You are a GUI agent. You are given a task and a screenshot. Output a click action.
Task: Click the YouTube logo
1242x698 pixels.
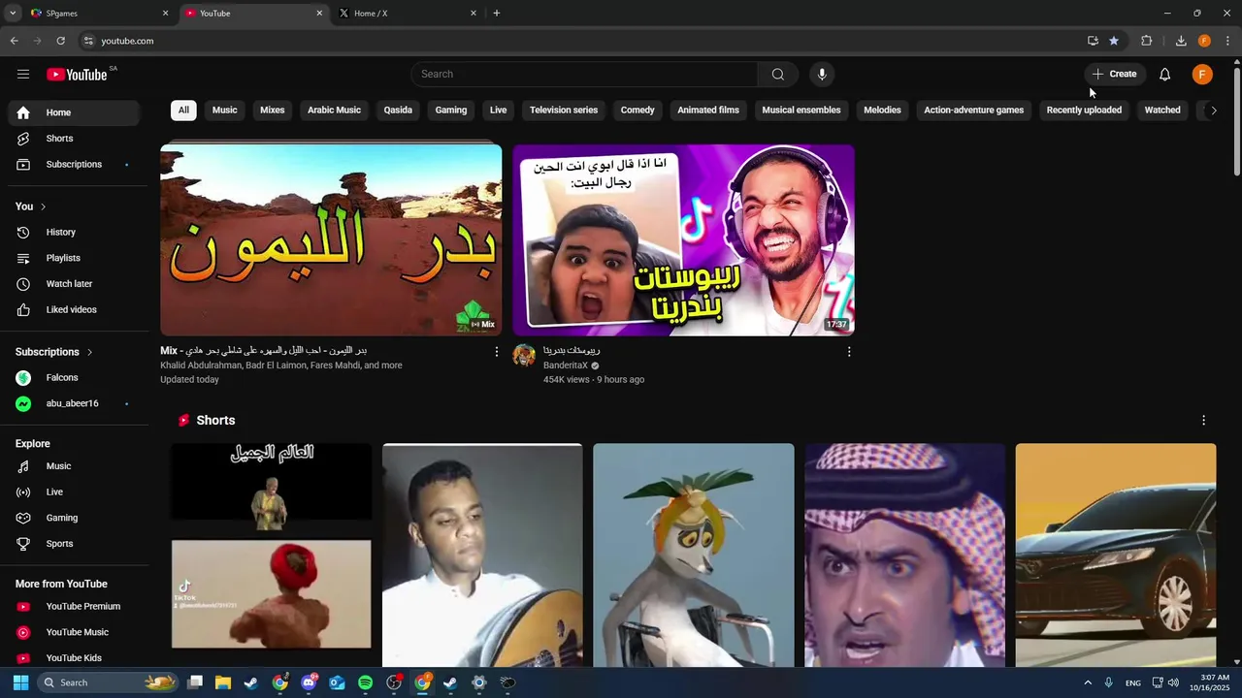tap(77, 75)
